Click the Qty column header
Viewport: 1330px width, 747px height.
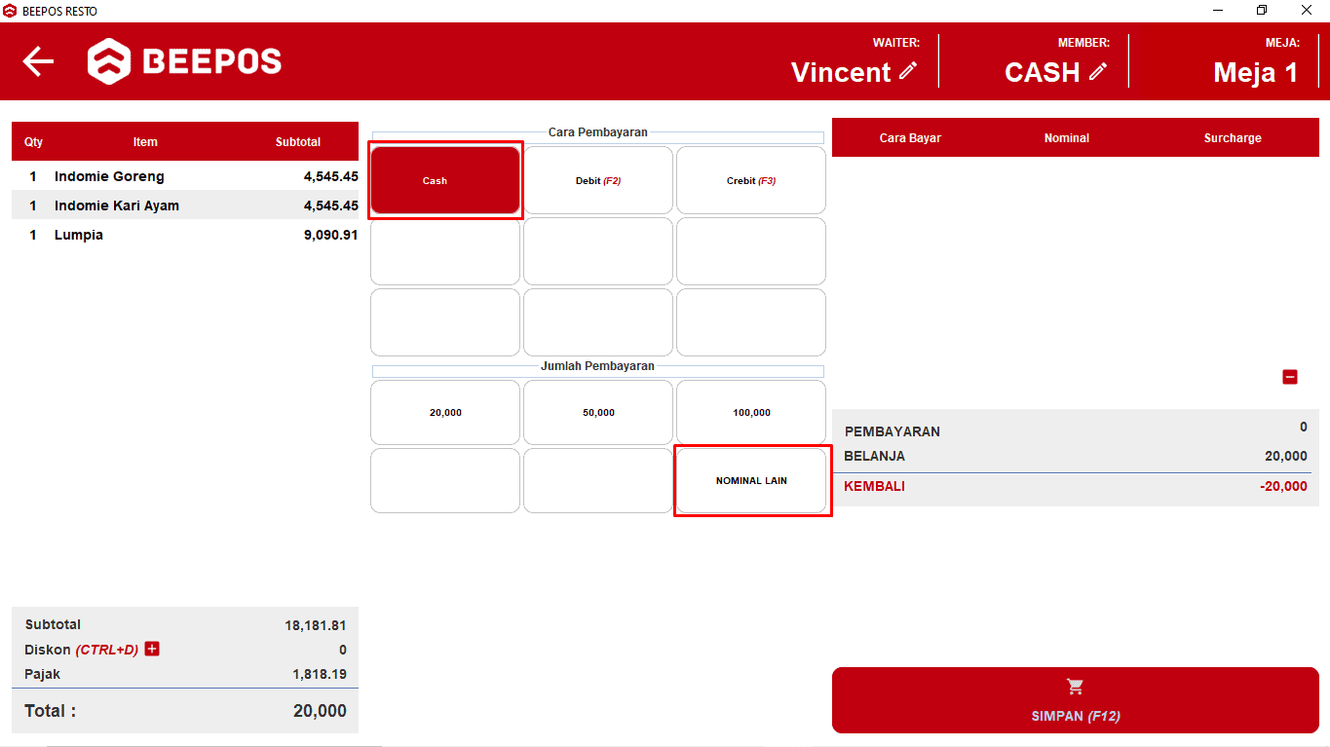click(x=33, y=142)
